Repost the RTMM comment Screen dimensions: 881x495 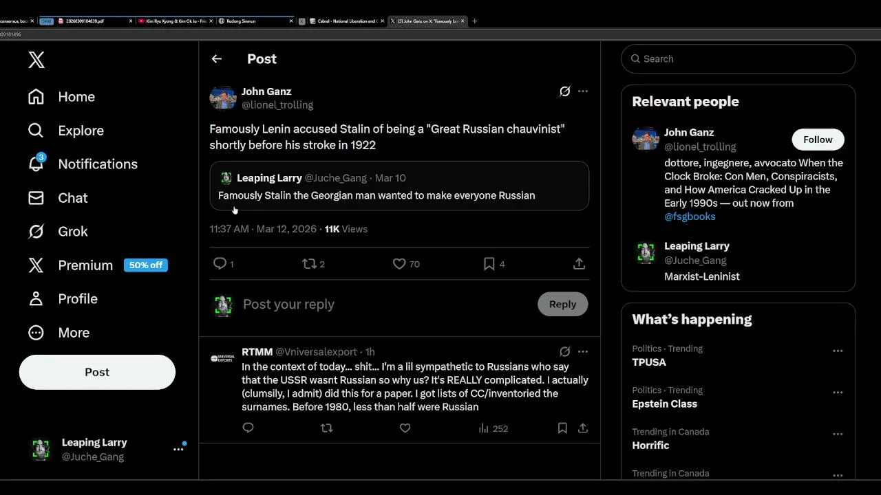327,428
